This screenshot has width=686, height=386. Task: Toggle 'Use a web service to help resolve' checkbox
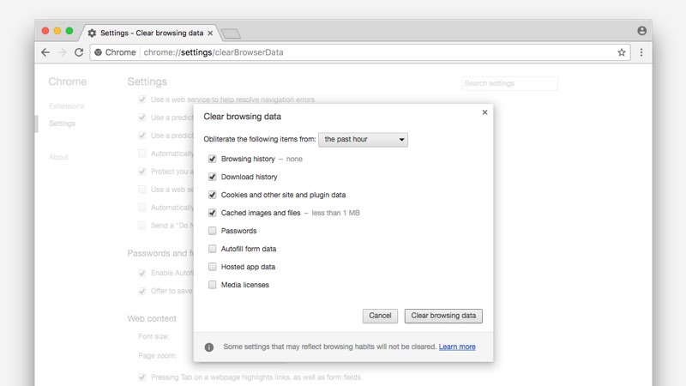(141, 100)
